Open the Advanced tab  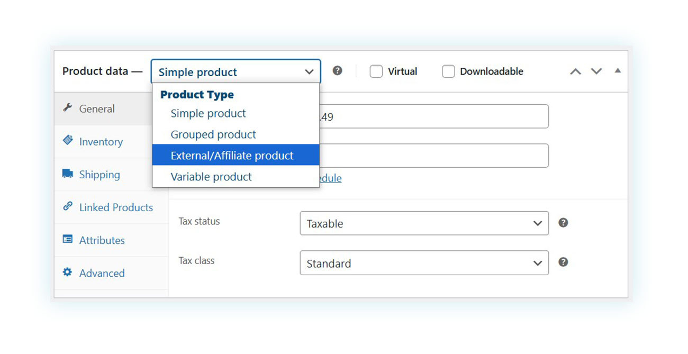point(111,273)
